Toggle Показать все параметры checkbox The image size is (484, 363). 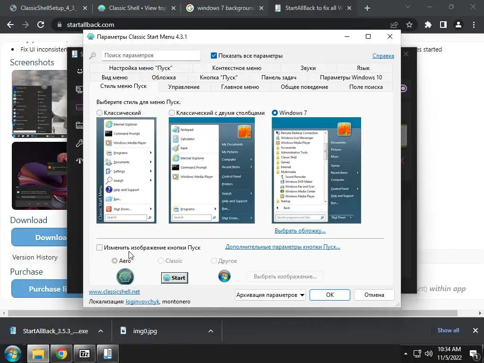(214, 56)
